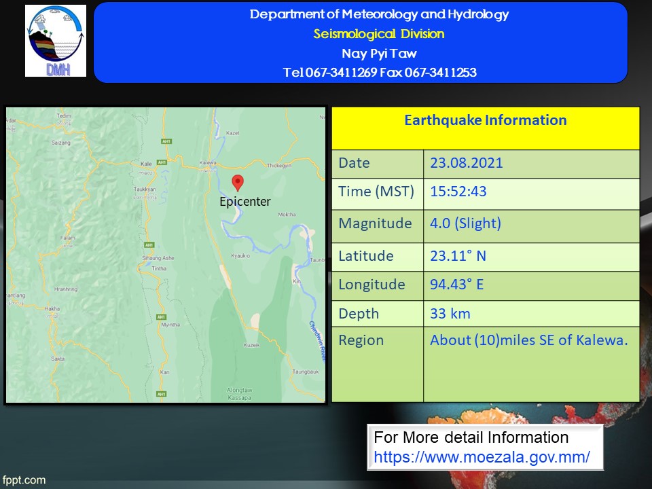Select the "Latitude" row label
The height and width of the screenshot is (489, 652).
pyautogui.click(x=366, y=256)
